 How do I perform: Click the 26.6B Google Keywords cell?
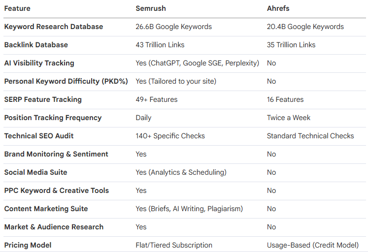(174, 27)
